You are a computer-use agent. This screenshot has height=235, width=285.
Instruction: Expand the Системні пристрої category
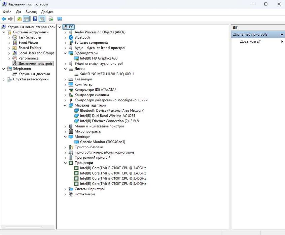[65, 189]
